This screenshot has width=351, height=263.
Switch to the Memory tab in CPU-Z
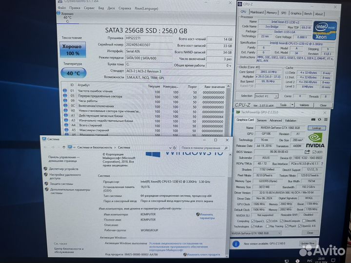point(272,13)
